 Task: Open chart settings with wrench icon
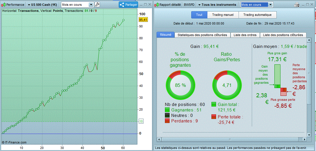(x=97, y=4)
